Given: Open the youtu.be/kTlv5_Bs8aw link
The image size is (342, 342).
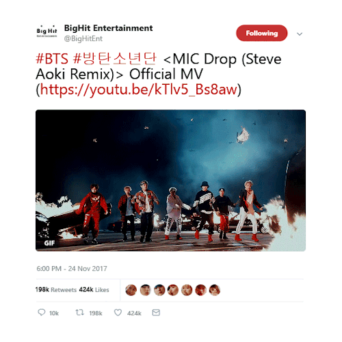Looking at the screenshot, I should pyautogui.click(x=139, y=90).
